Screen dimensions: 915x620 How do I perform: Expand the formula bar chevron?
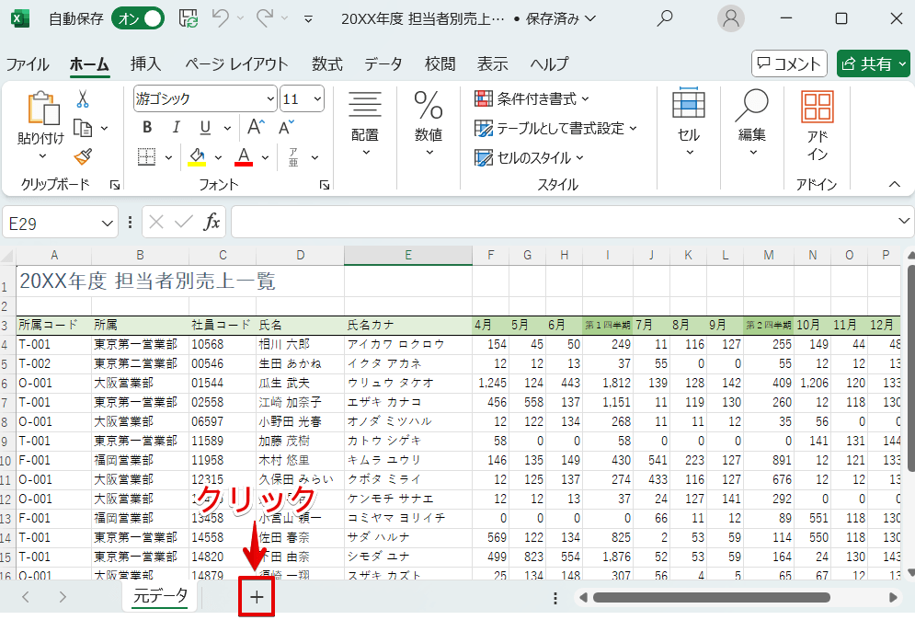click(x=904, y=222)
